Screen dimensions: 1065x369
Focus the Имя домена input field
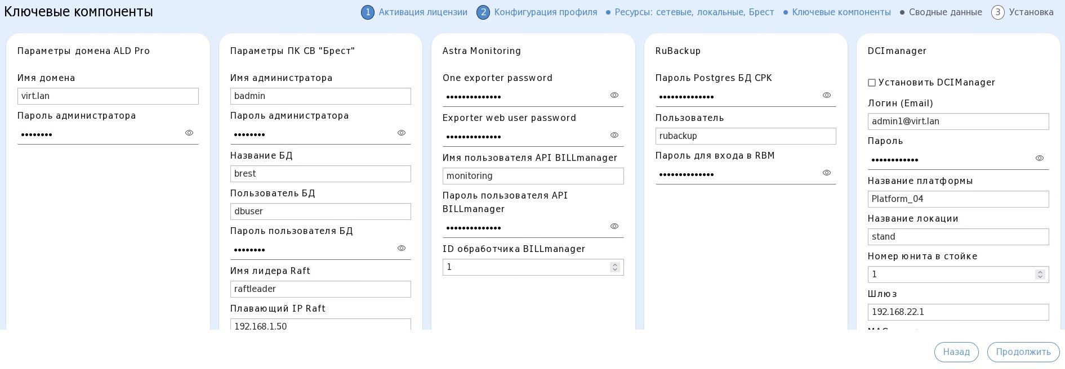[x=108, y=96]
